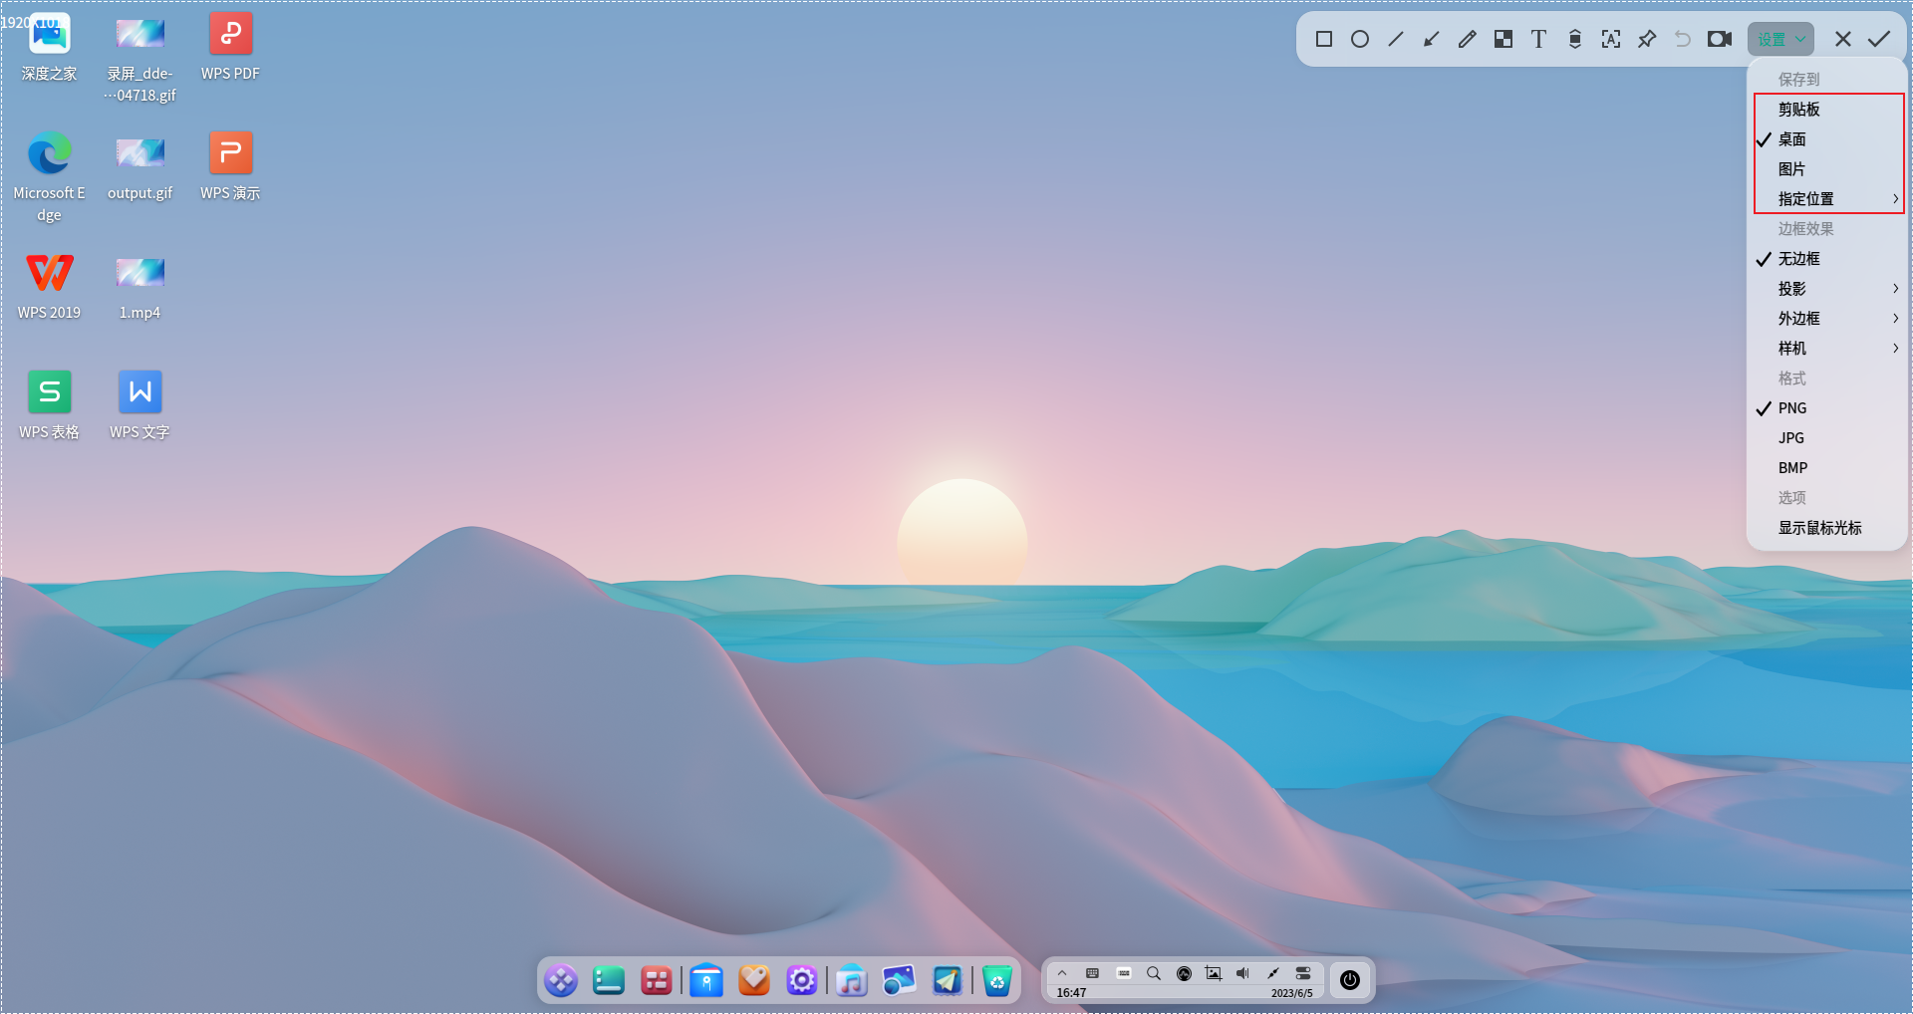Expand the system tray arrow
This screenshot has height=1014, width=1913.
pos(1062,973)
